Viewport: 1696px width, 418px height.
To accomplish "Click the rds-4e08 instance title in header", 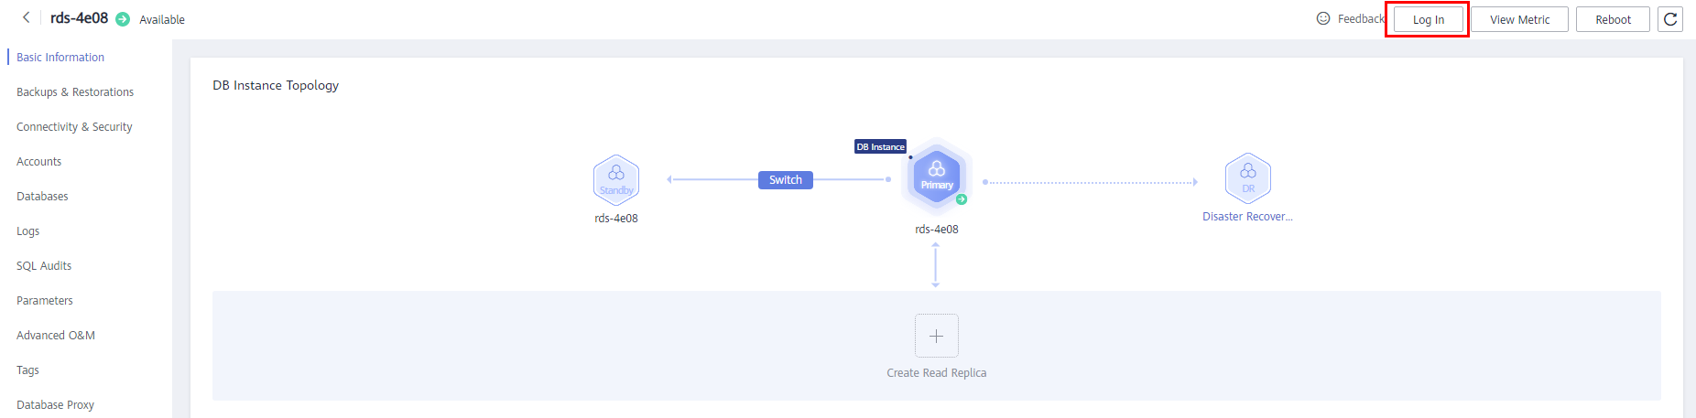I will [x=79, y=18].
